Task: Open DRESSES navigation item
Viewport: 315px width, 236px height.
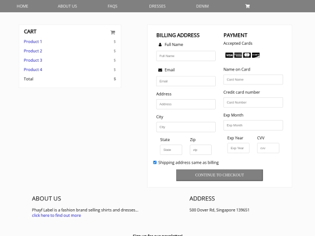Action: (157, 6)
